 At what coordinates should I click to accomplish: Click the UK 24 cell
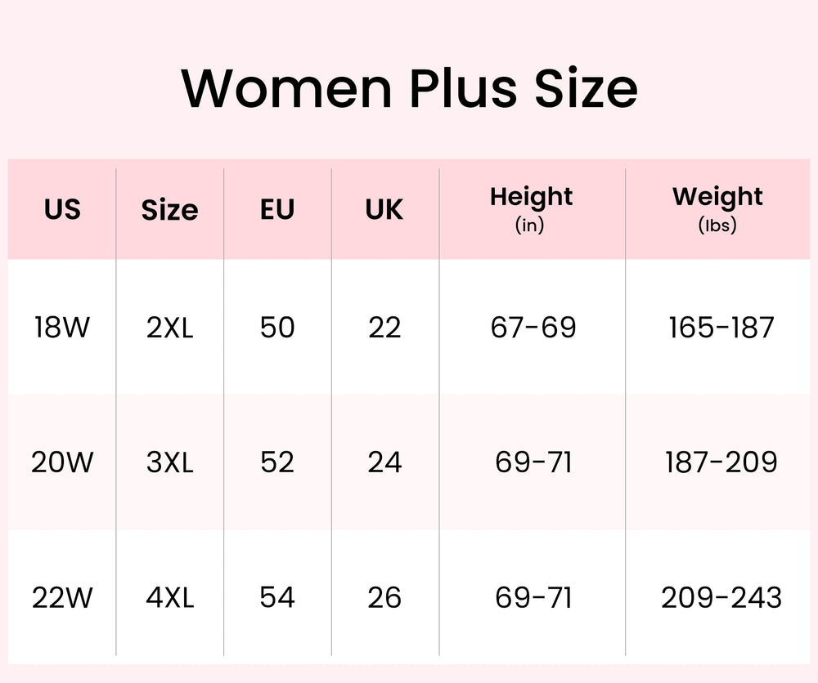pos(384,463)
